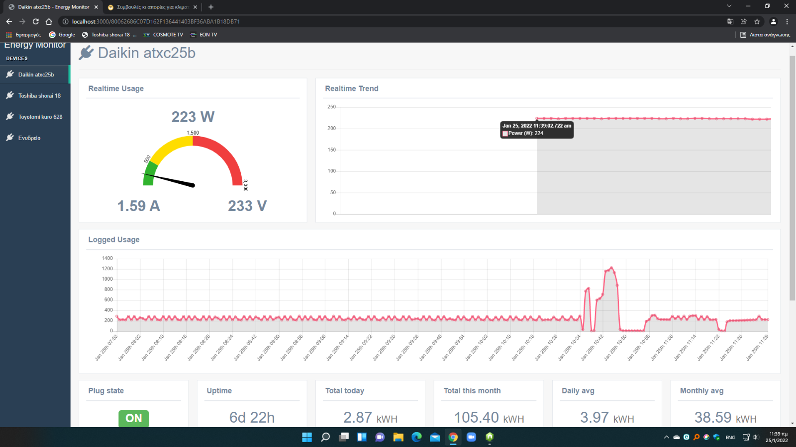Click the Chrome icon on the taskbar

pyautogui.click(x=453, y=437)
